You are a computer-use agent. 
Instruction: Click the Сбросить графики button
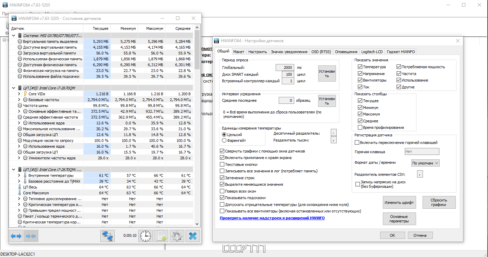[439, 202]
